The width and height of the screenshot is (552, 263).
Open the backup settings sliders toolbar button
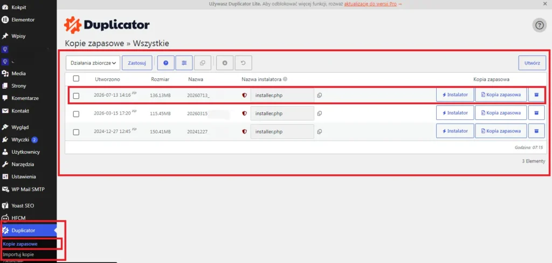pos(184,63)
